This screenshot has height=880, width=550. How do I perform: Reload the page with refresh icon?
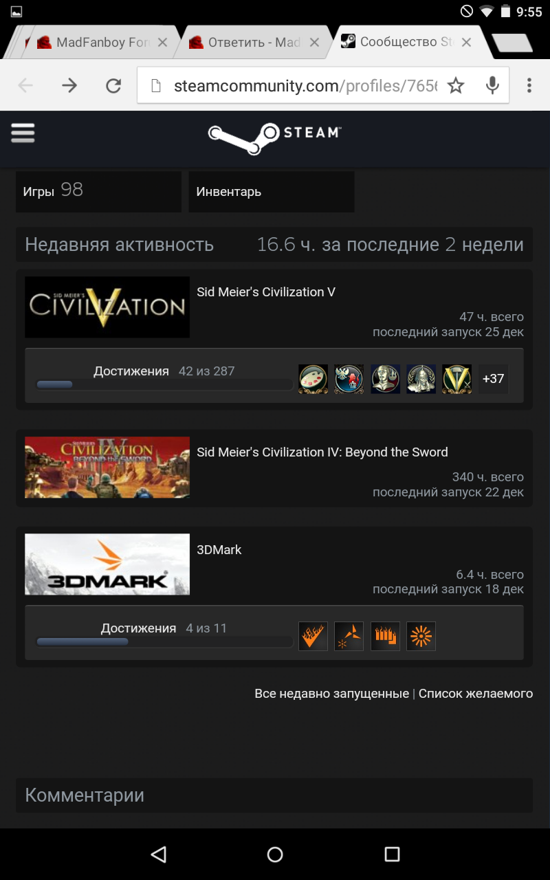pyautogui.click(x=113, y=85)
